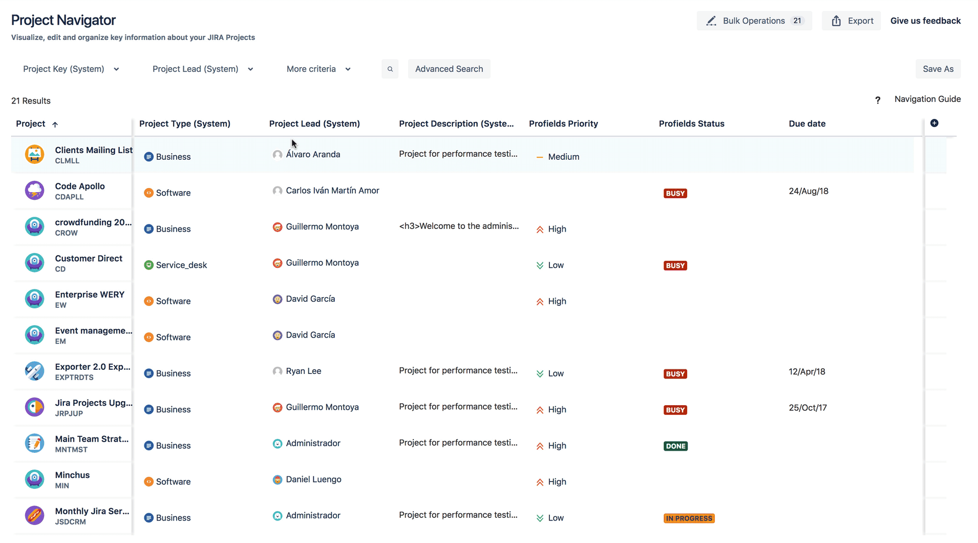
Task: Click the Software type icon for Code Apollo
Action: click(148, 193)
